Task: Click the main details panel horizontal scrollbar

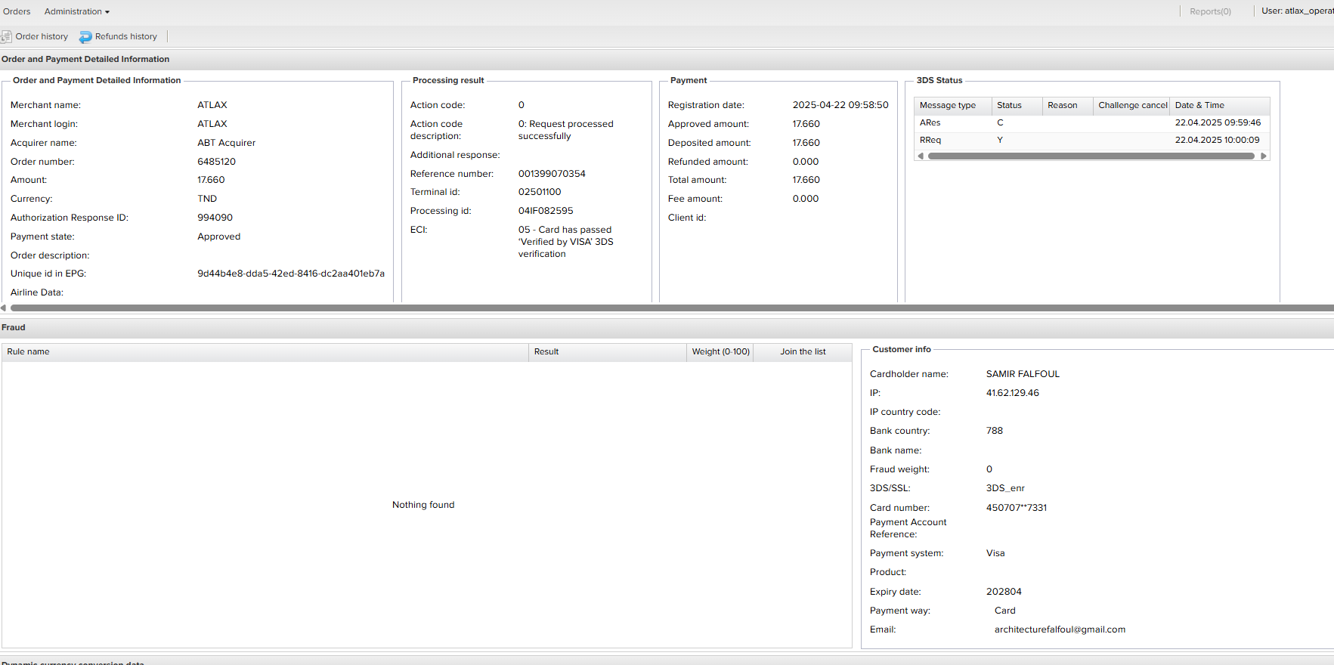Action: (x=665, y=308)
